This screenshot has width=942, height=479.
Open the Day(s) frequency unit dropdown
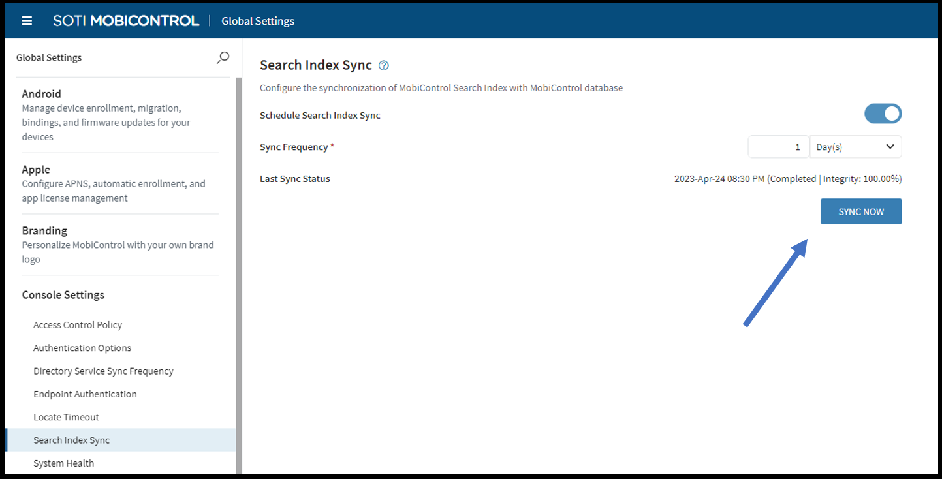(855, 147)
